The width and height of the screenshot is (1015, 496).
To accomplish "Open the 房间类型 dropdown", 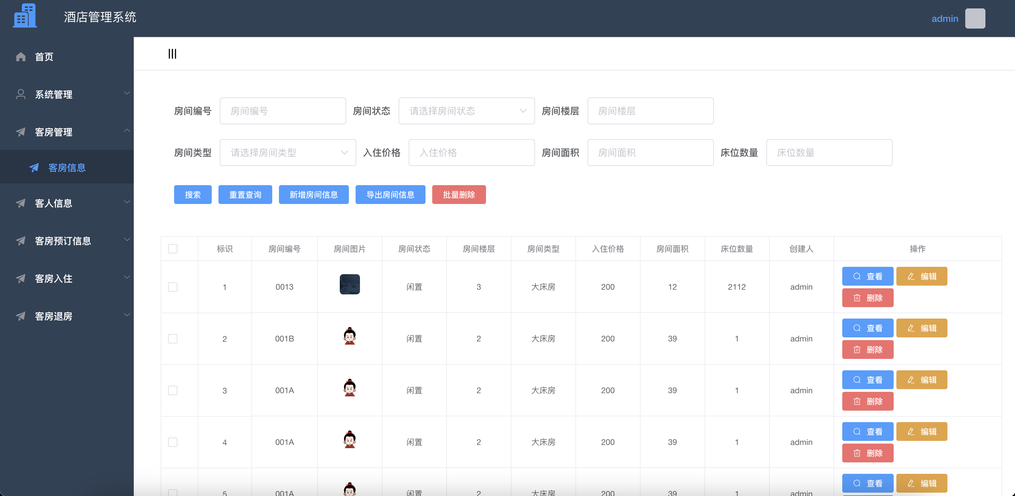I will click(287, 153).
